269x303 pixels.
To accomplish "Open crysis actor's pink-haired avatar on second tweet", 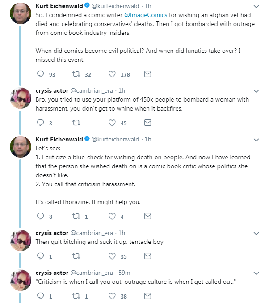I will (21, 98).
